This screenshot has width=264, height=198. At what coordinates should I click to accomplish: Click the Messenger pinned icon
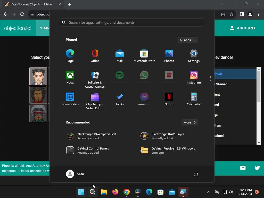pos(144,97)
